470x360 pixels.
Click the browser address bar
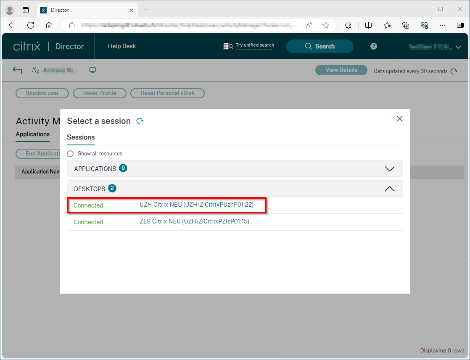[189, 25]
